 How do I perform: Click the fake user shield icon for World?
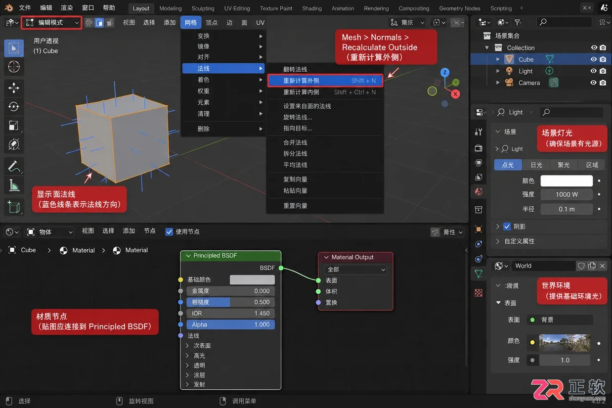pos(581,266)
